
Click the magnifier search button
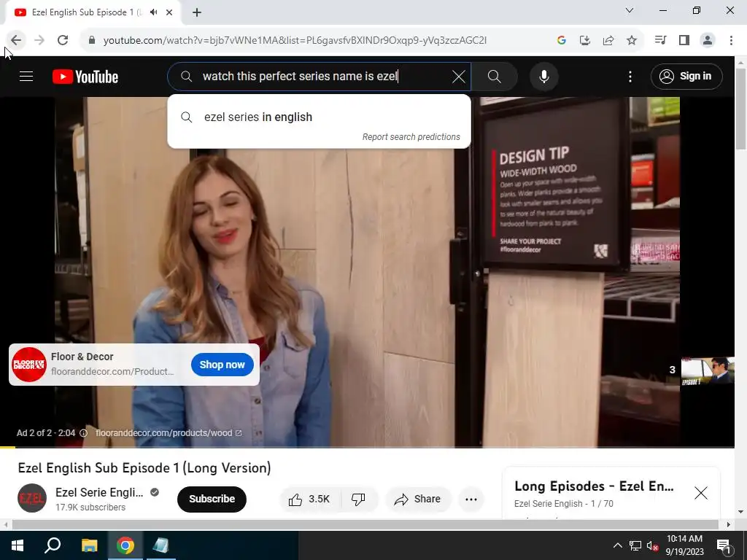coord(494,76)
